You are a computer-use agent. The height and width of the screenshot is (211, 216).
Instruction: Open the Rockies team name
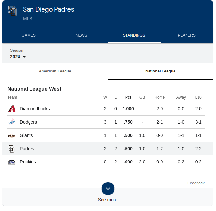(x=28, y=162)
